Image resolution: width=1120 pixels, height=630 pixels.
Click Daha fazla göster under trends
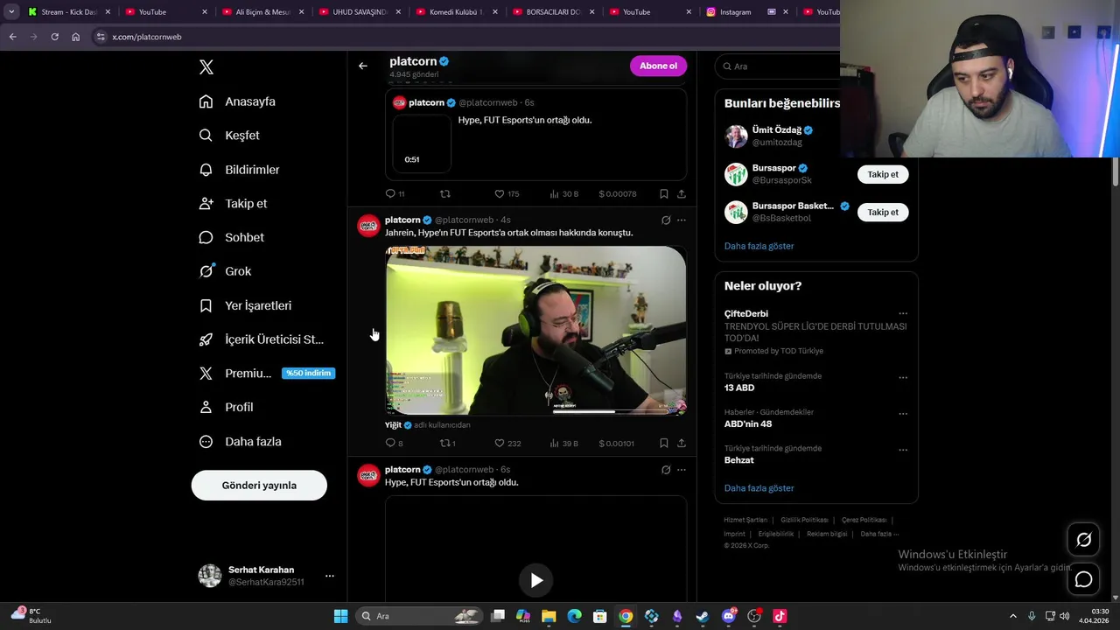pyautogui.click(x=759, y=488)
